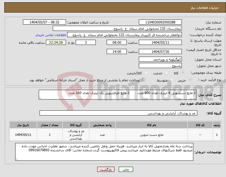This screenshot has height=177, width=226.
Task: Click the response deadline date 1404/05/11 field
Action: pos(160,42)
